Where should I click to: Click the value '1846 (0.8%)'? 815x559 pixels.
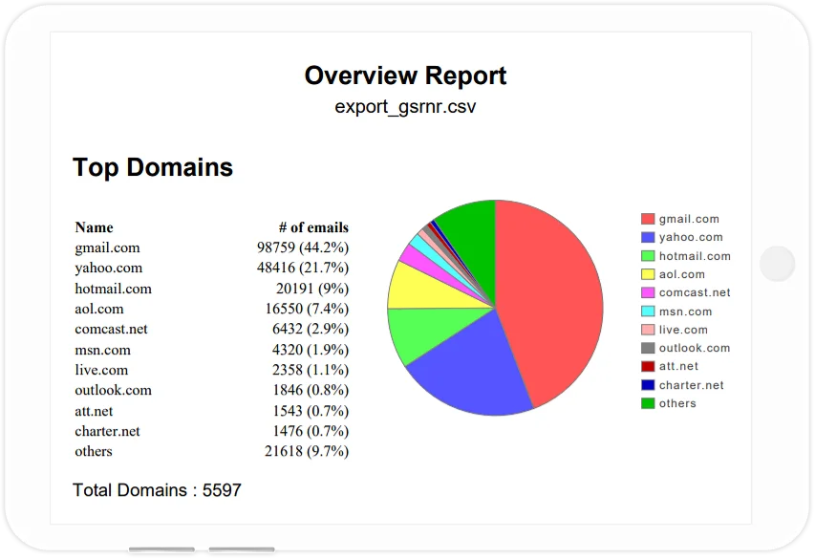311,391
